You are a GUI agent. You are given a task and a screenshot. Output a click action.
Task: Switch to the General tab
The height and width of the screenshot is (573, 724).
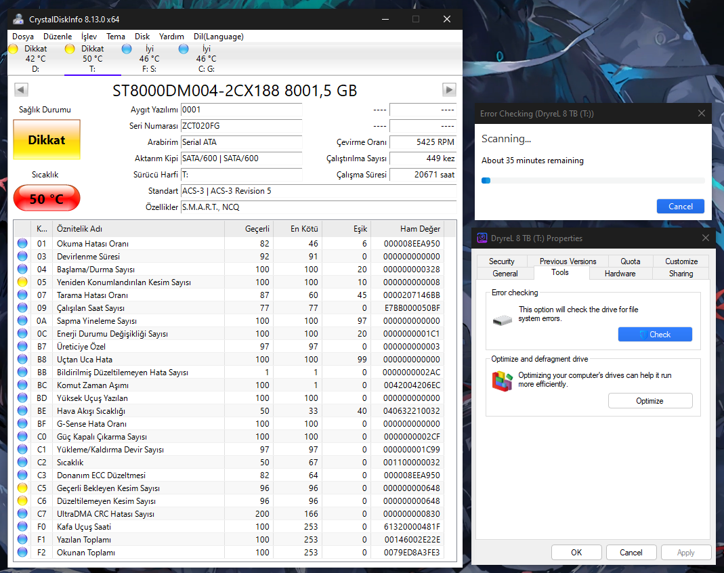pos(505,274)
